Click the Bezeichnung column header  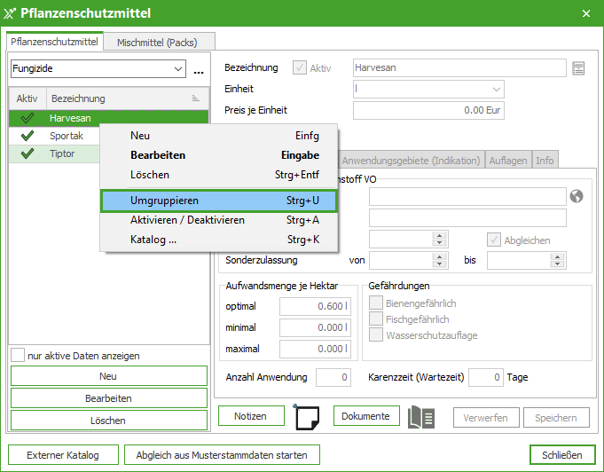tap(128, 98)
